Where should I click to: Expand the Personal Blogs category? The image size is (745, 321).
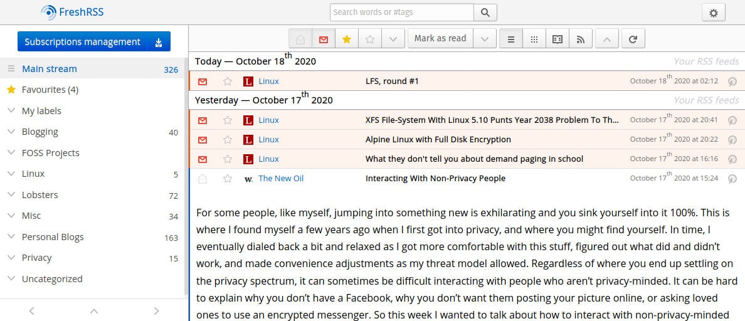(x=11, y=237)
